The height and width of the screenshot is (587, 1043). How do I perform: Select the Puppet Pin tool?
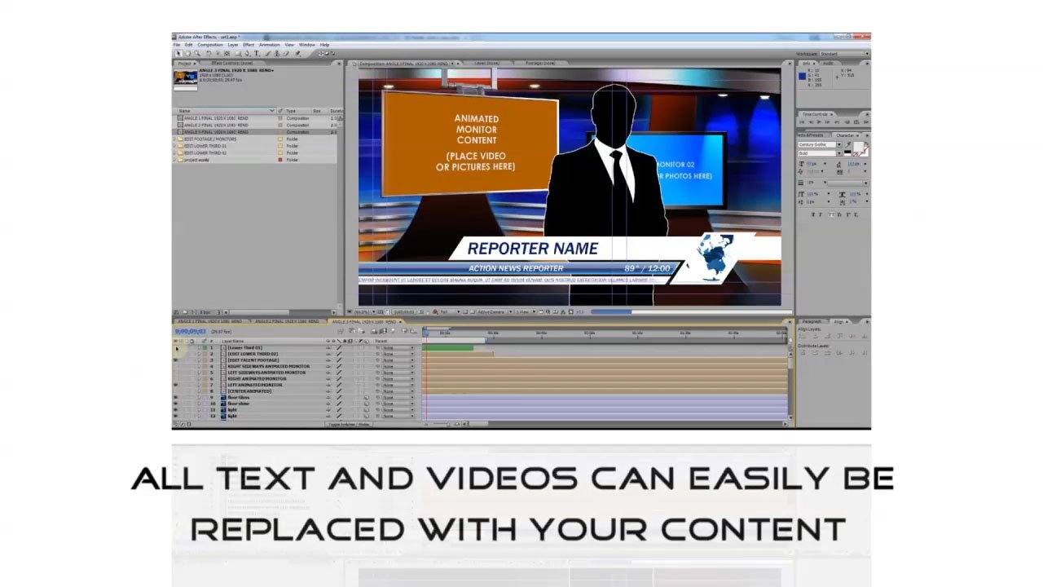[297, 53]
